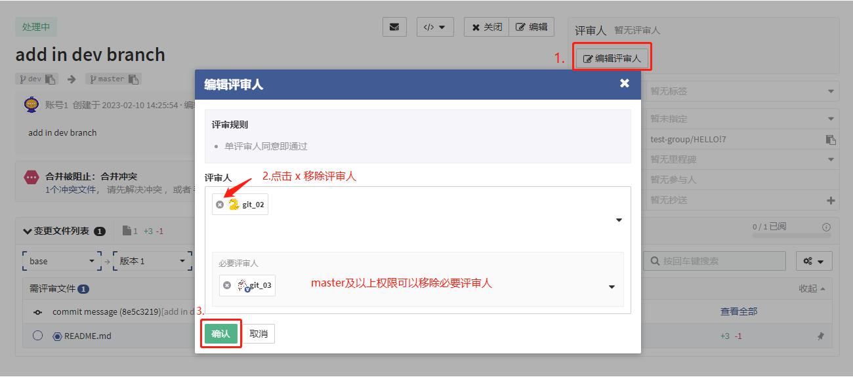Remove required reviewer git_03 with x icon
This screenshot has height=377, width=853.
click(227, 285)
